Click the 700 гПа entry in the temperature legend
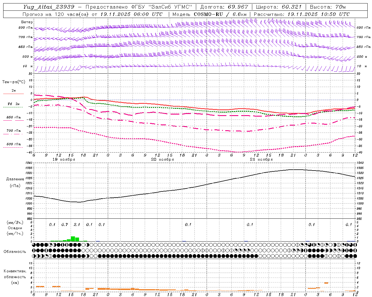This screenshot has height=297, width=372. click(13, 132)
